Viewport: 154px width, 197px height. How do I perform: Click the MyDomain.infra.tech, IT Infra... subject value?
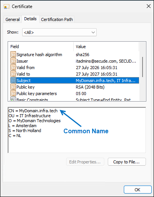click(x=105, y=81)
